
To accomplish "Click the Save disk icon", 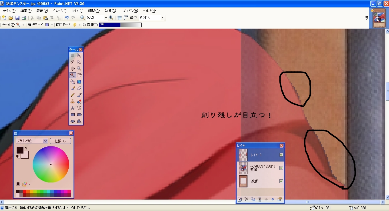I will tap(17, 18).
